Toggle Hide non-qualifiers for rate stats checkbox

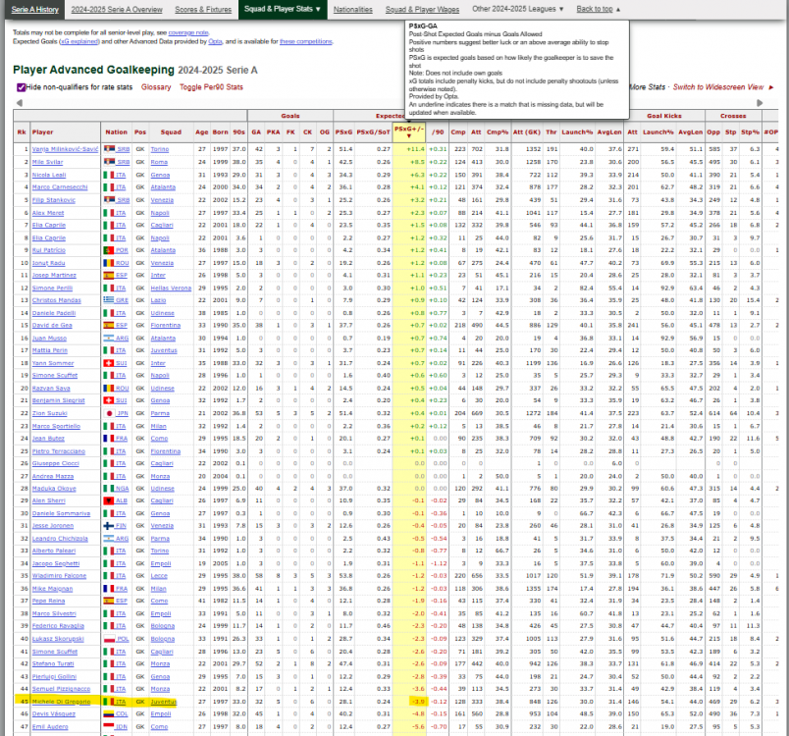22,87
